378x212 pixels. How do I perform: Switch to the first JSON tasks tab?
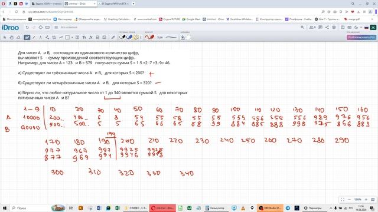pos(47,4)
